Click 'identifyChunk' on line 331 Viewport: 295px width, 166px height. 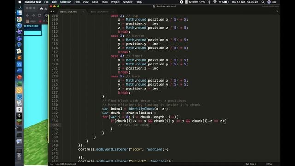141,109
